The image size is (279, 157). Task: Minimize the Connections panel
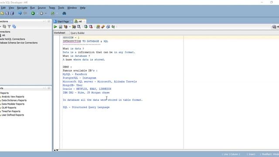(44, 21)
